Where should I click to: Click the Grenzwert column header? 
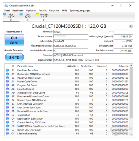(x=101, y=66)
